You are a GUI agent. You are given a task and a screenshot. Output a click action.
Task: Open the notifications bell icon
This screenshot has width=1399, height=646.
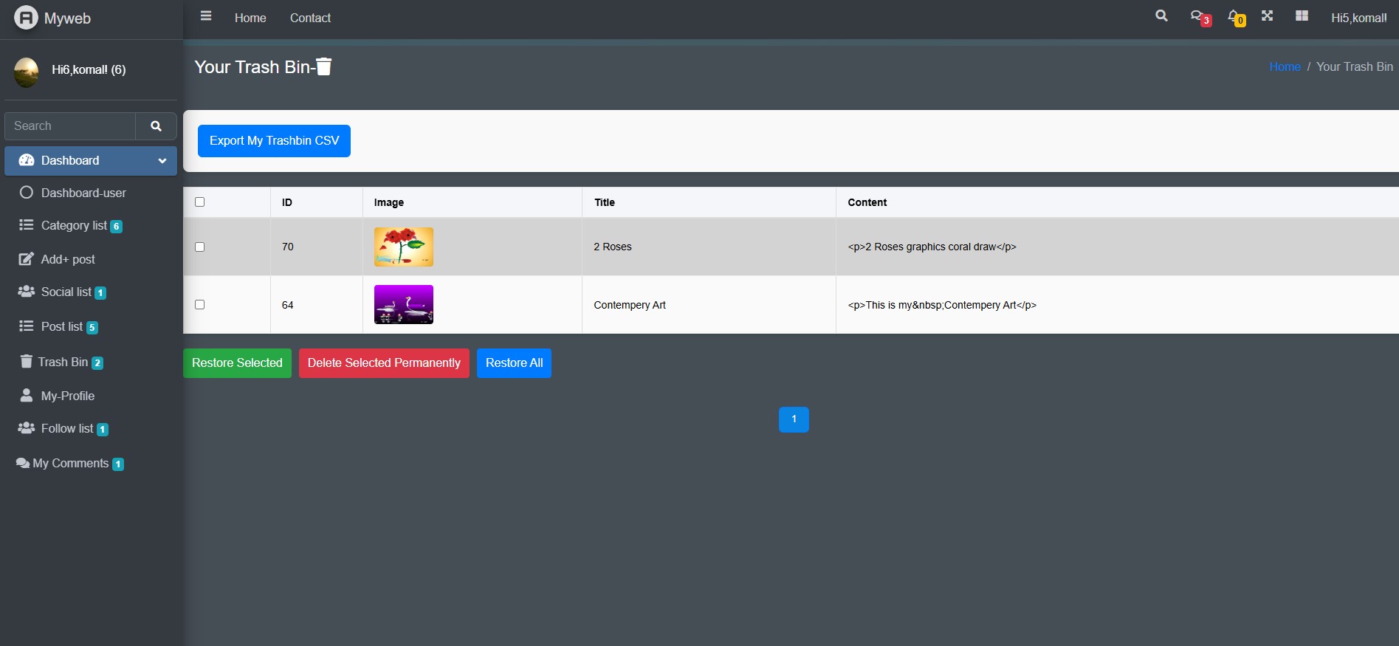[1236, 17]
